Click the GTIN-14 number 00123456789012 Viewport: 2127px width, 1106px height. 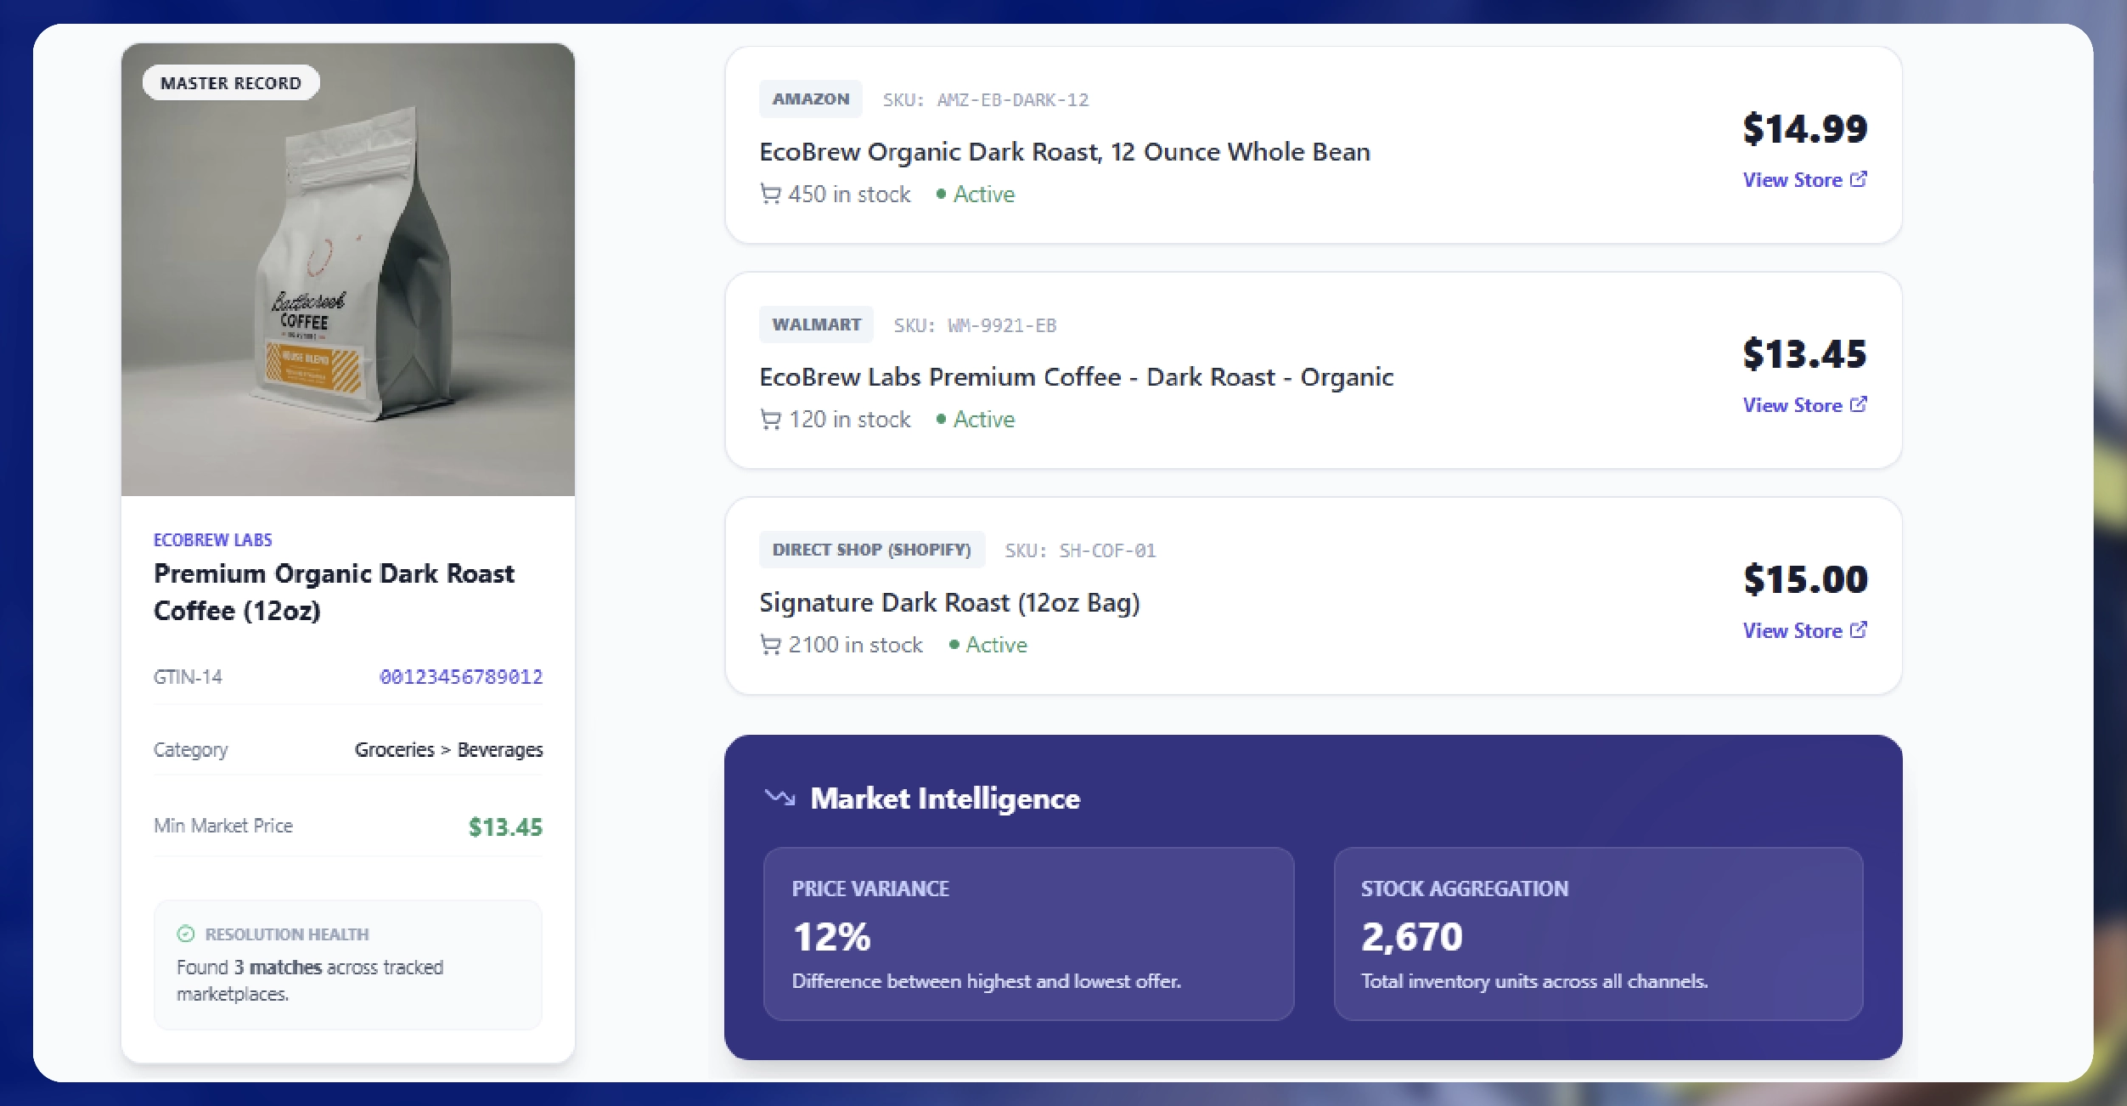pyautogui.click(x=461, y=677)
